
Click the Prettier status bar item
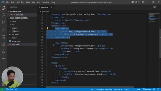coord(147,89)
